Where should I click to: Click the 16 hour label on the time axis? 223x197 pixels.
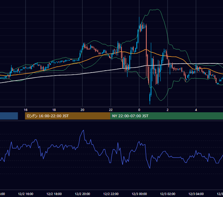point(26,110)
